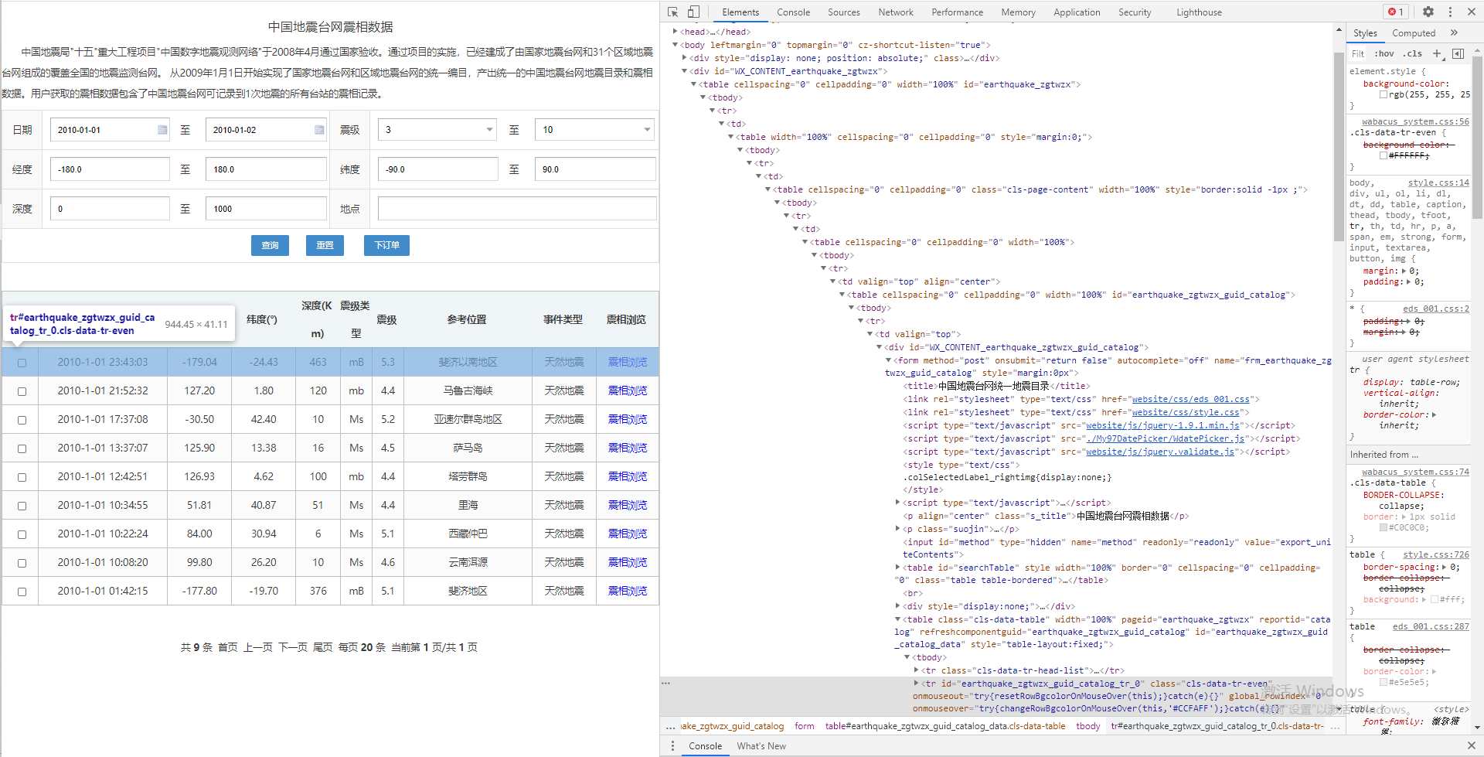
Task: Click the #C0C0C0 border color swatch
Action: click(x=1384, y=527)
